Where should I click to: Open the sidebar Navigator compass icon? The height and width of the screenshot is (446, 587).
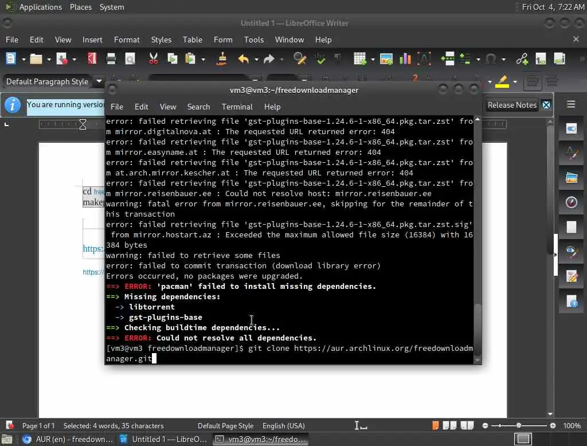click(572, 202)
